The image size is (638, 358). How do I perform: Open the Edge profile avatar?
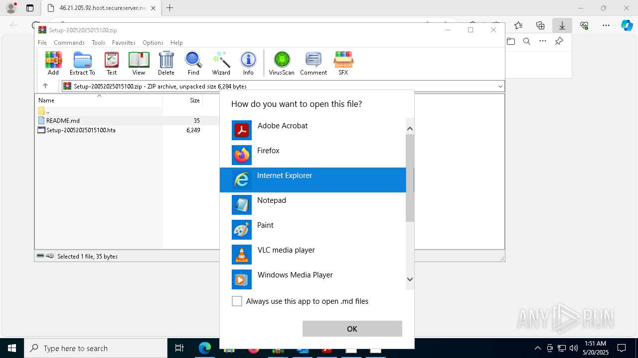coord(11,8)
